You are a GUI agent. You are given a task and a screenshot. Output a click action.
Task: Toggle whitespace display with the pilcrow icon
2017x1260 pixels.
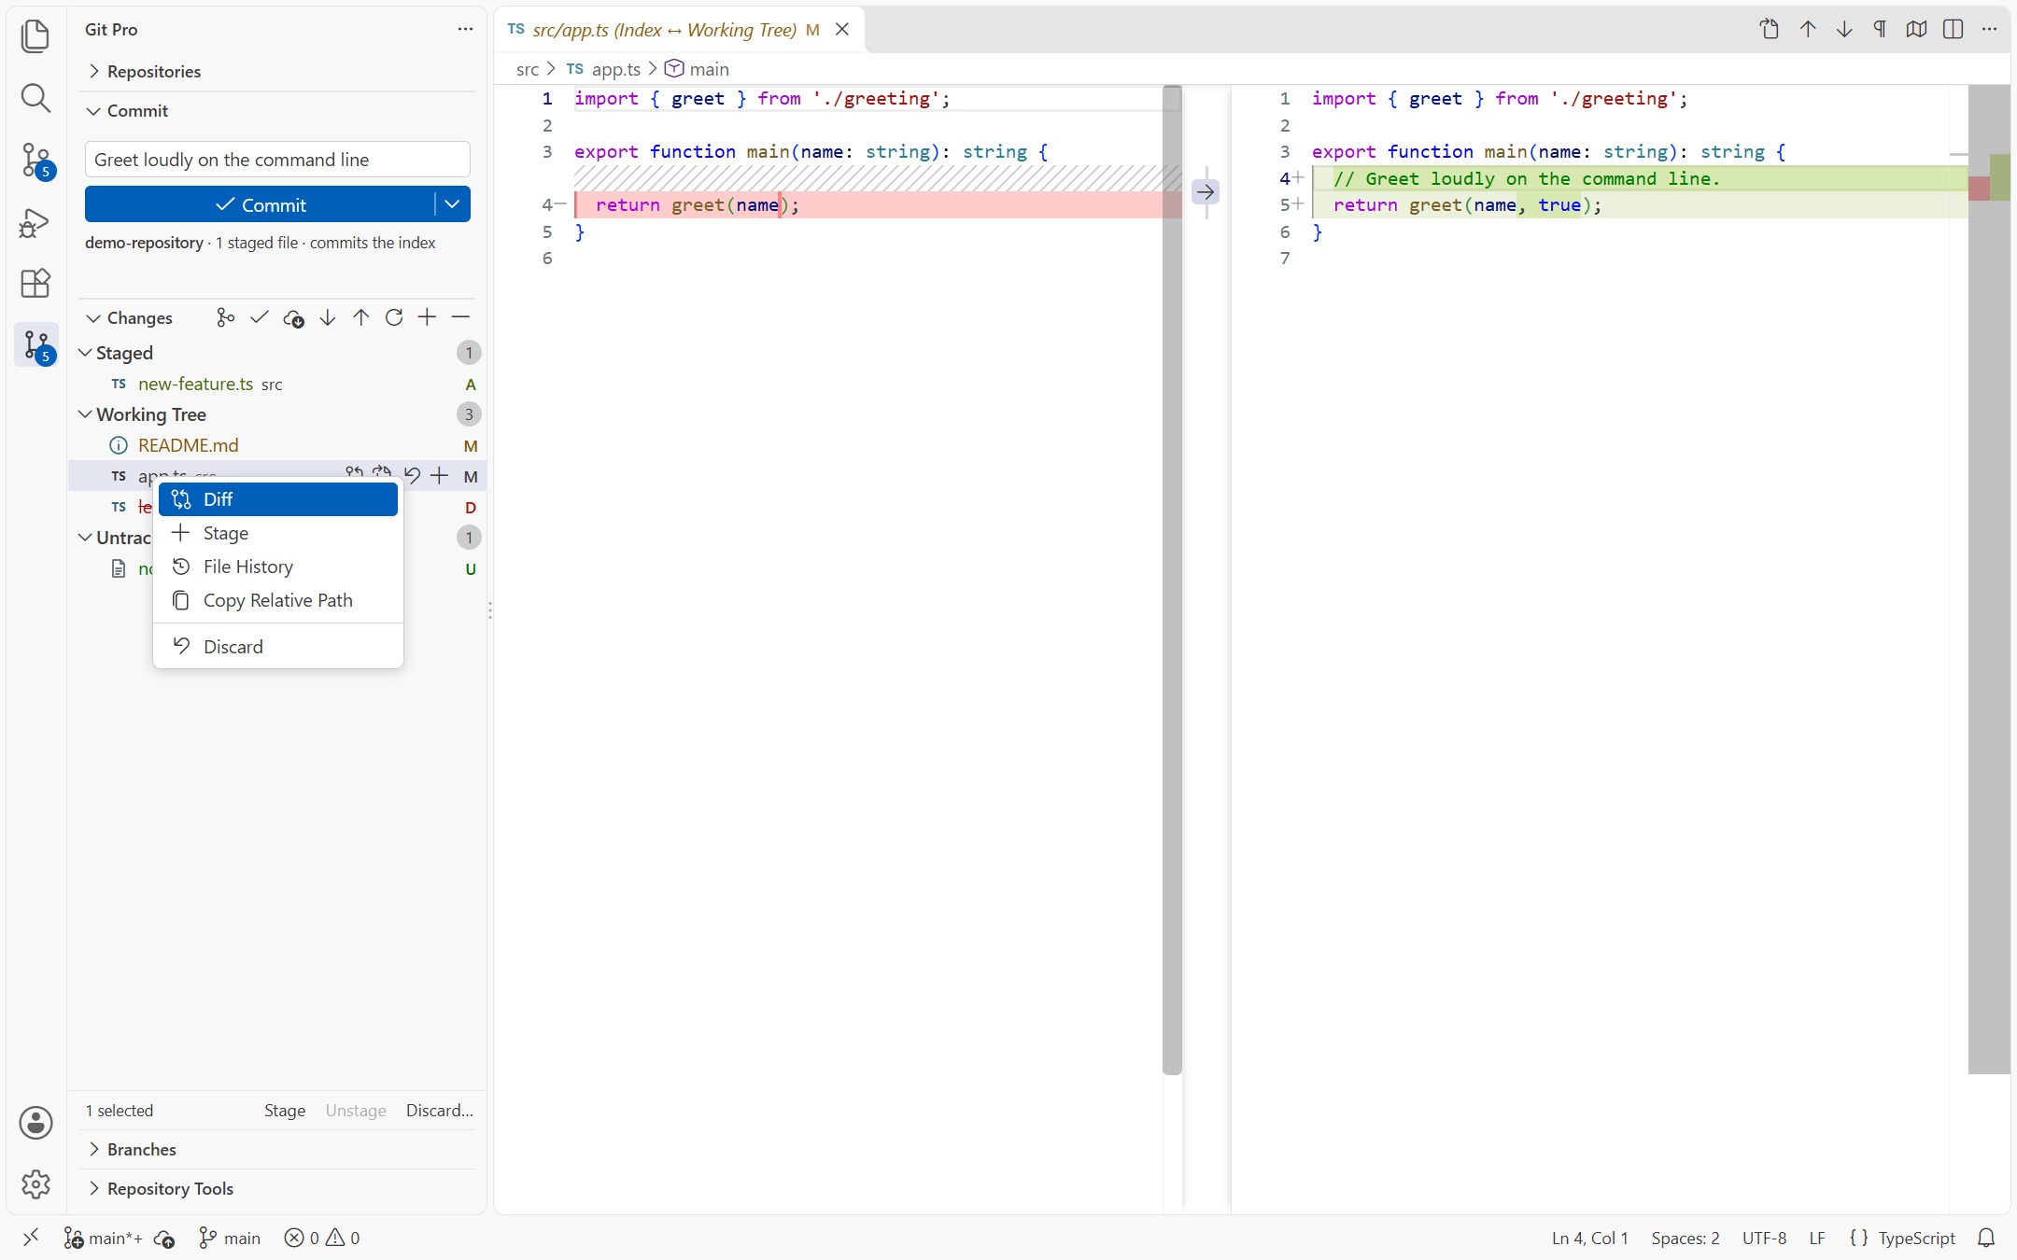(1880, 29)
